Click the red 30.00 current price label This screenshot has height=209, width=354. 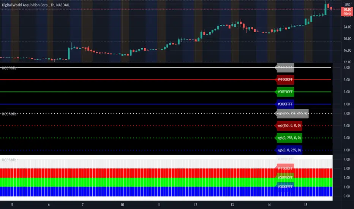(x=347, y=9)
